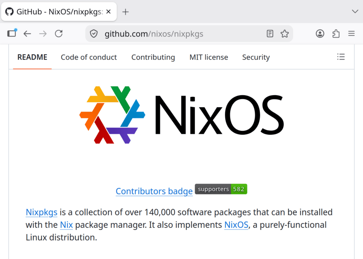Screen dimensions: 363x259
Task: Click the supporters 582 badge
Action: click(x=221, y=189)
